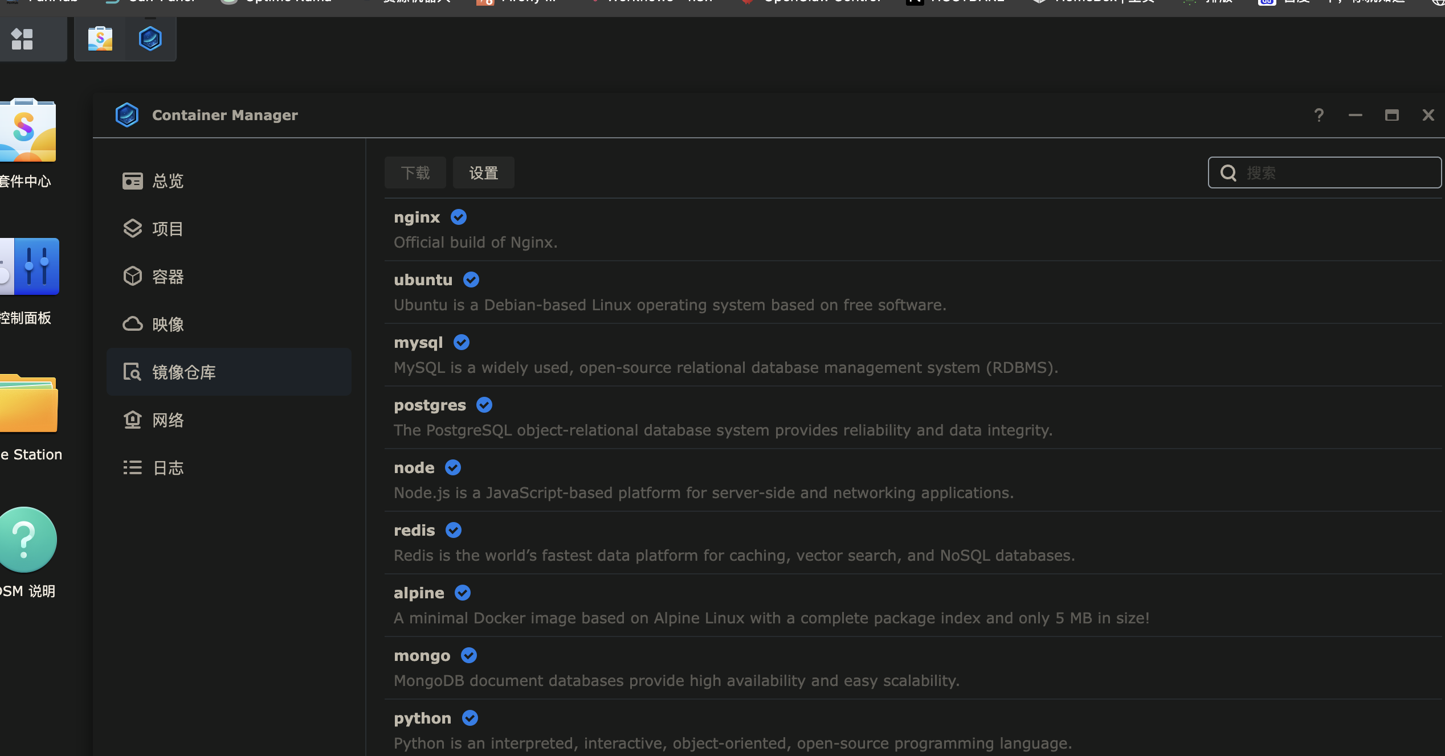Screen dimensions: 1445x756
Task: Open the DSM main menu grid icon
Action: click(22, 39)
